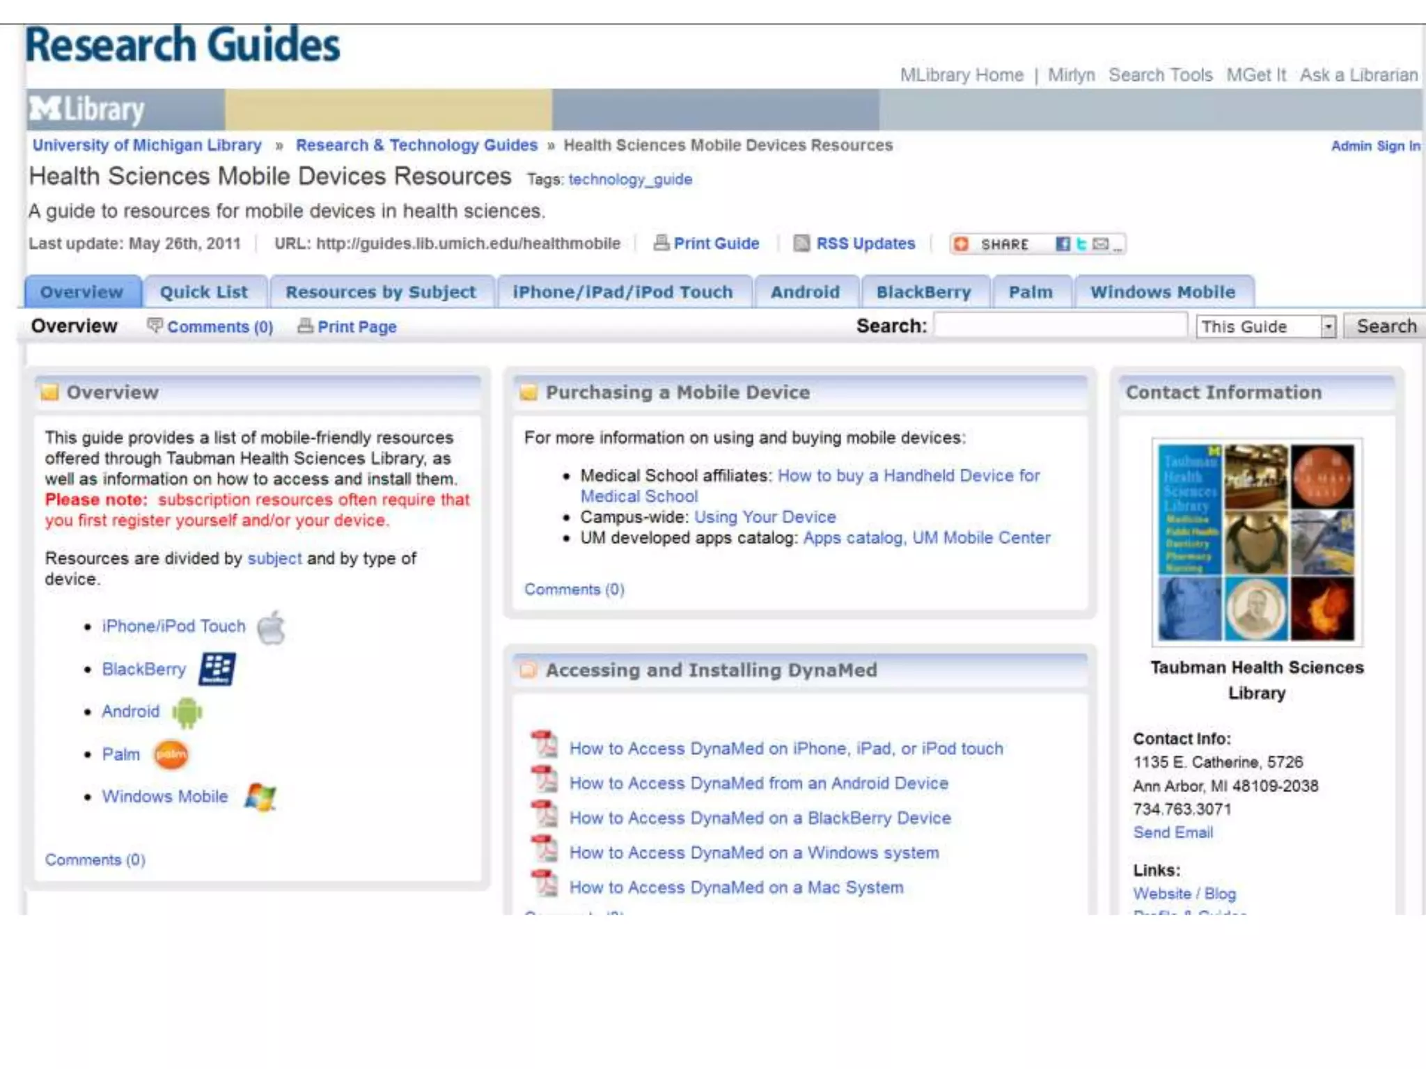Click PDF icon for DynaMed Android guide
Viewport: 1426px width, 1069px height.
tap(544, 779)
